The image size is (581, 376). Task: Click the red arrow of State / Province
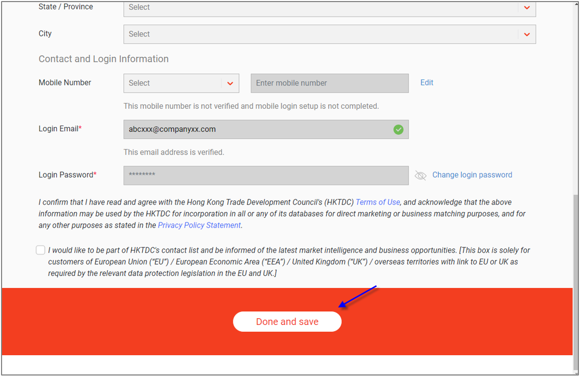point(526,8)
